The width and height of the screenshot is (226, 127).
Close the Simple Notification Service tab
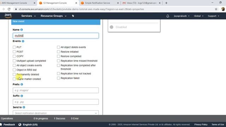click(118, 3)
